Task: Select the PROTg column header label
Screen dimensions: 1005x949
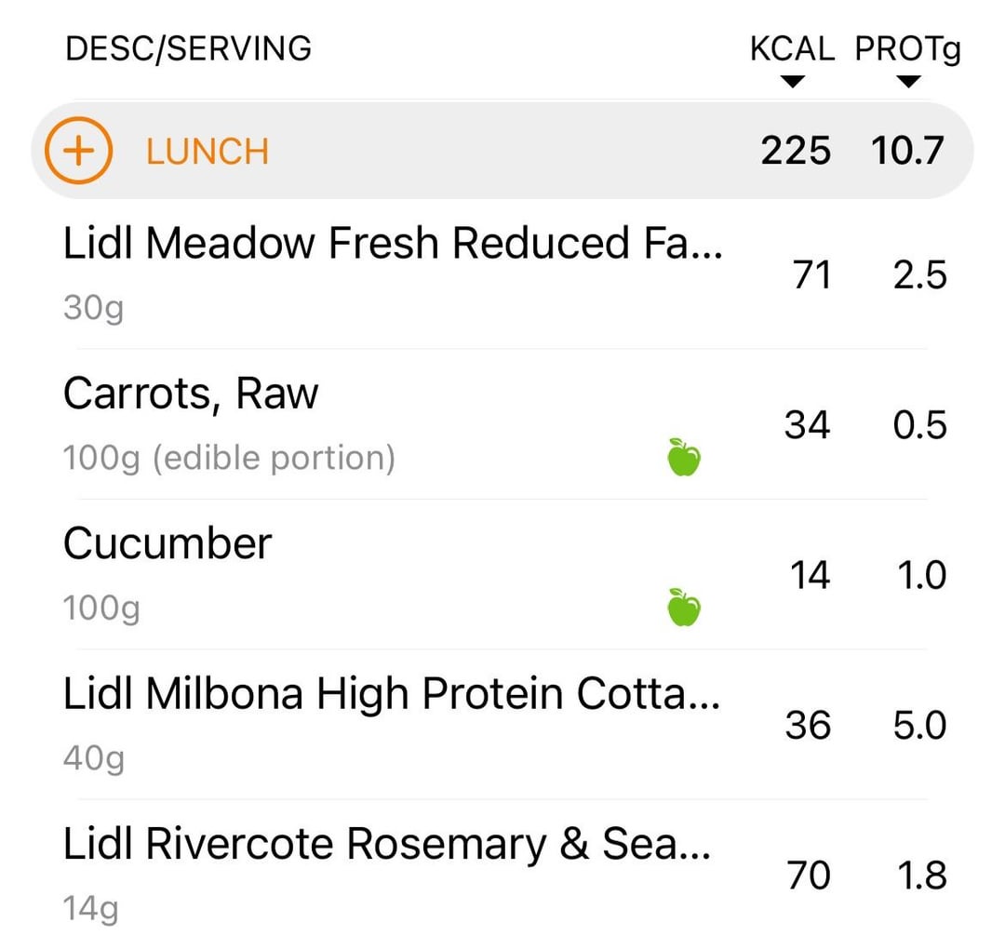Action: [x=907, y=49]
